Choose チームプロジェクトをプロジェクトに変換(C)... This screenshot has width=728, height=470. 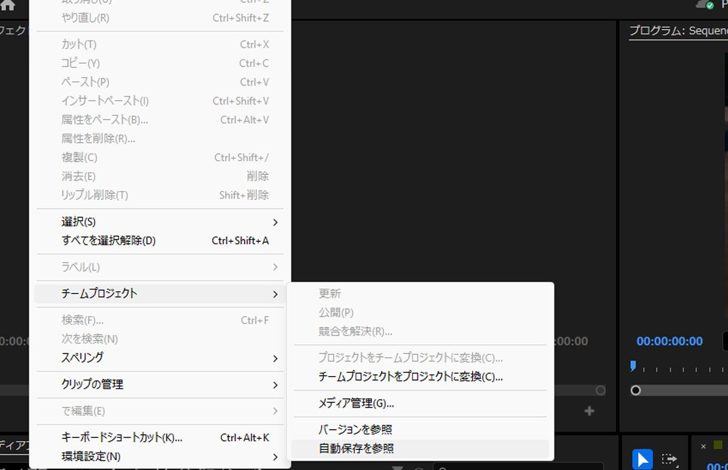pos(420,377)
